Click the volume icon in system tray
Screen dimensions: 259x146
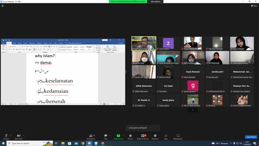tap(241, 143)
